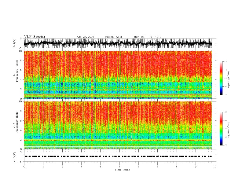Select the date label "Apr. 25, 2019"
The height and width of the screenshot is (187, 242).
tap(85, 37)
